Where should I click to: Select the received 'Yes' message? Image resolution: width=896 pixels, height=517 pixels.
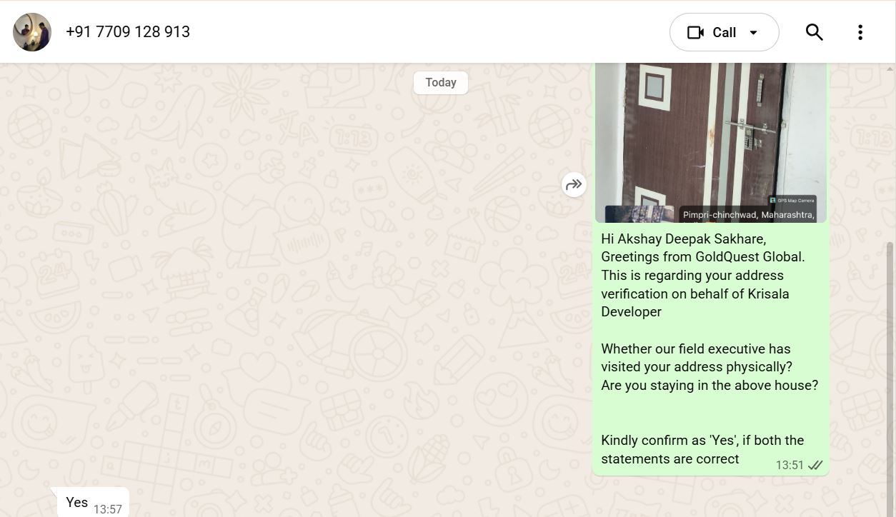pyautogui.click(x=77, y=502)
